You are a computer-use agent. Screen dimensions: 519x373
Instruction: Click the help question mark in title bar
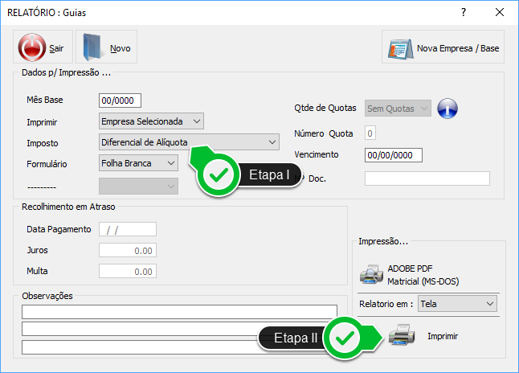coord(464,13)
